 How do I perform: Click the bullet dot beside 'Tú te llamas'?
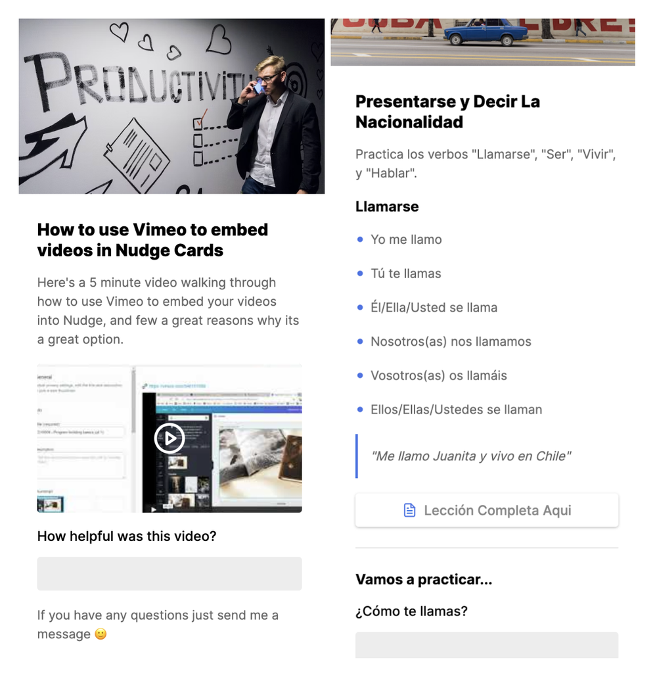tap(360, 273)
